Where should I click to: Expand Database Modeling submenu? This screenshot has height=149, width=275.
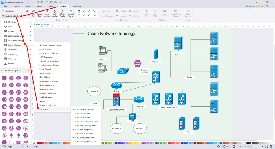(18, 40)
